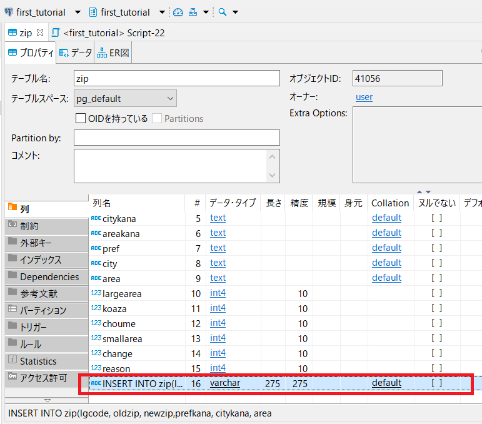Close the zip editor tab

[40, 33]
